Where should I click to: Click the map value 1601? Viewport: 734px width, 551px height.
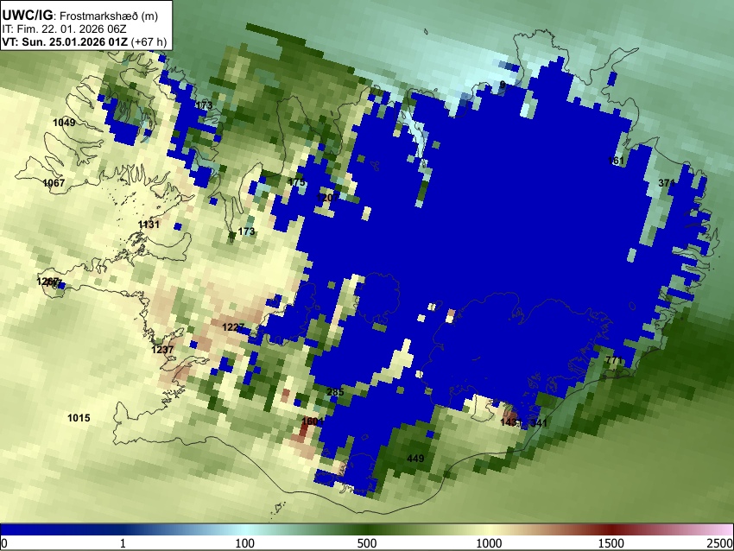point(313,421)
